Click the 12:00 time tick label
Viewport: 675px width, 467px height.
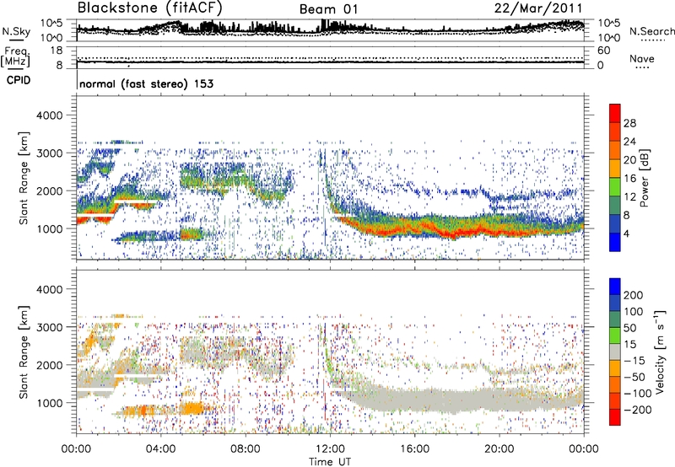click(x=330, y=449)
